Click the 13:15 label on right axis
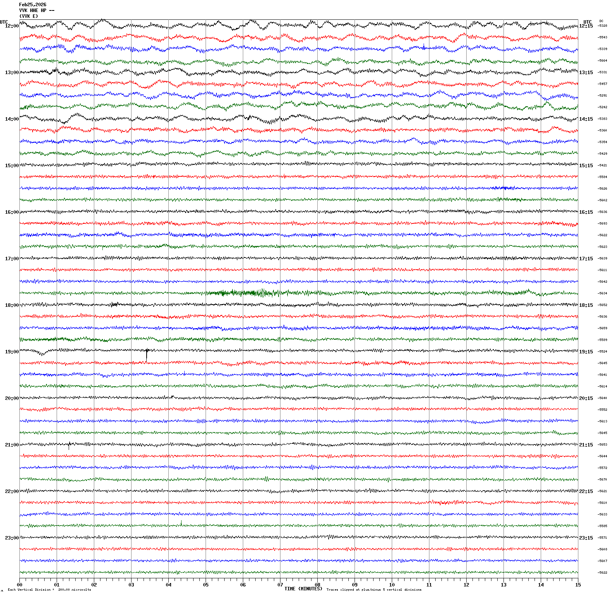609x595 pixels. (x=586, y=73)
